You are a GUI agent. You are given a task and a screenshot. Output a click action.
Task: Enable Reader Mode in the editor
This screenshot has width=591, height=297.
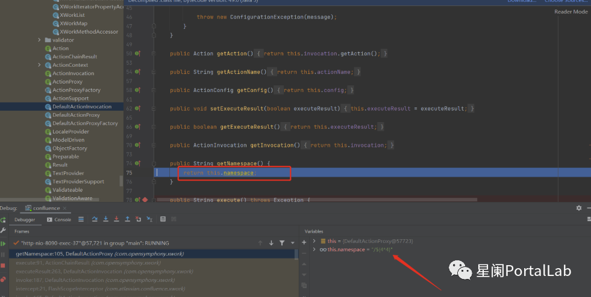point(571,11)
